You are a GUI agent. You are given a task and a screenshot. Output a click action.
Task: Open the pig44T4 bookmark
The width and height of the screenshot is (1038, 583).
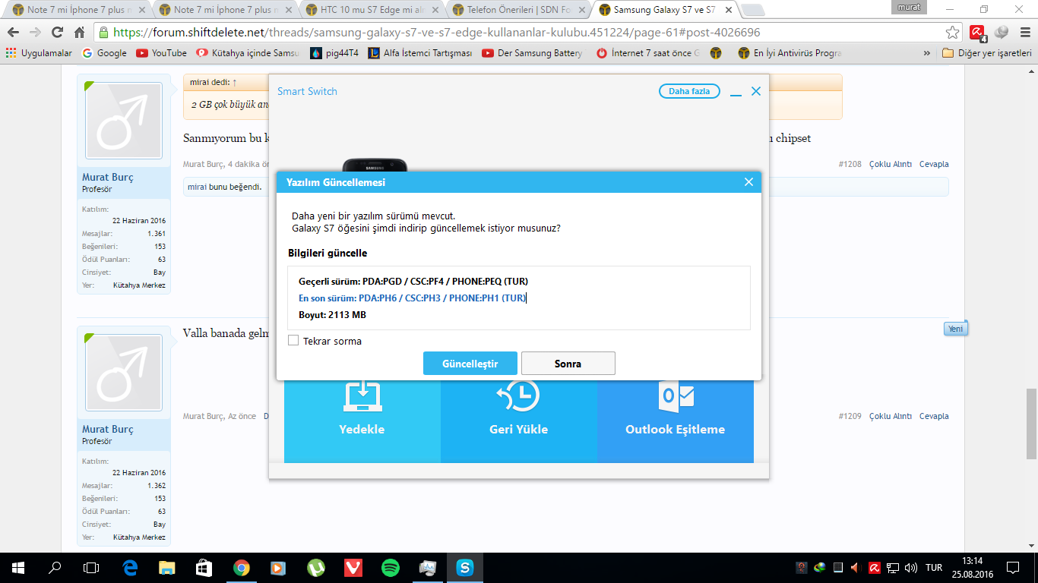[334, 53]
